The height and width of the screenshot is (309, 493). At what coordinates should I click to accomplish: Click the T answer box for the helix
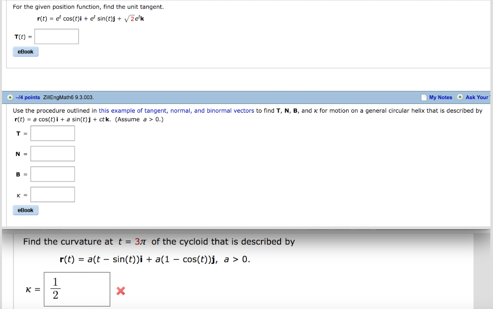coord(52,133)
